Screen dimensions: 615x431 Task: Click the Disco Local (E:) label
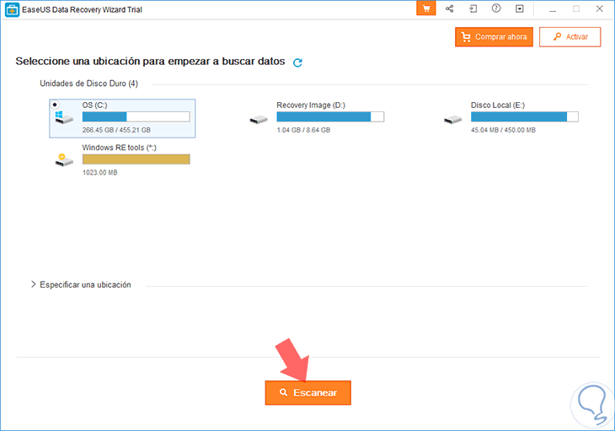(498, 105)
